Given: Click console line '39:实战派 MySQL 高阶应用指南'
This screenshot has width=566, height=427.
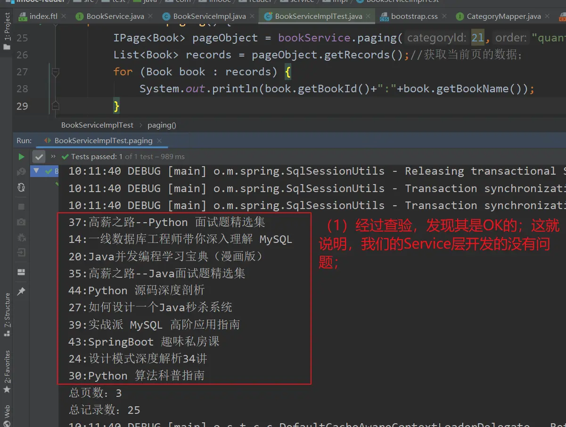Looking at the screenshot, I should [x=154, y=324].
